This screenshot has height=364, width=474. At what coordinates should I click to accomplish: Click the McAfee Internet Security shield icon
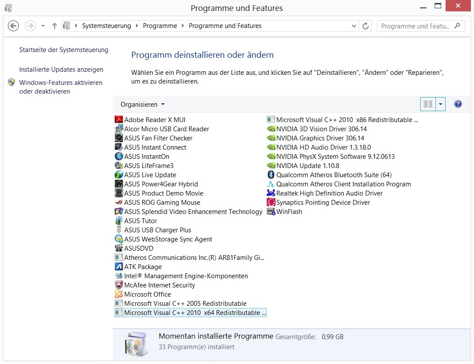point(119,285)
